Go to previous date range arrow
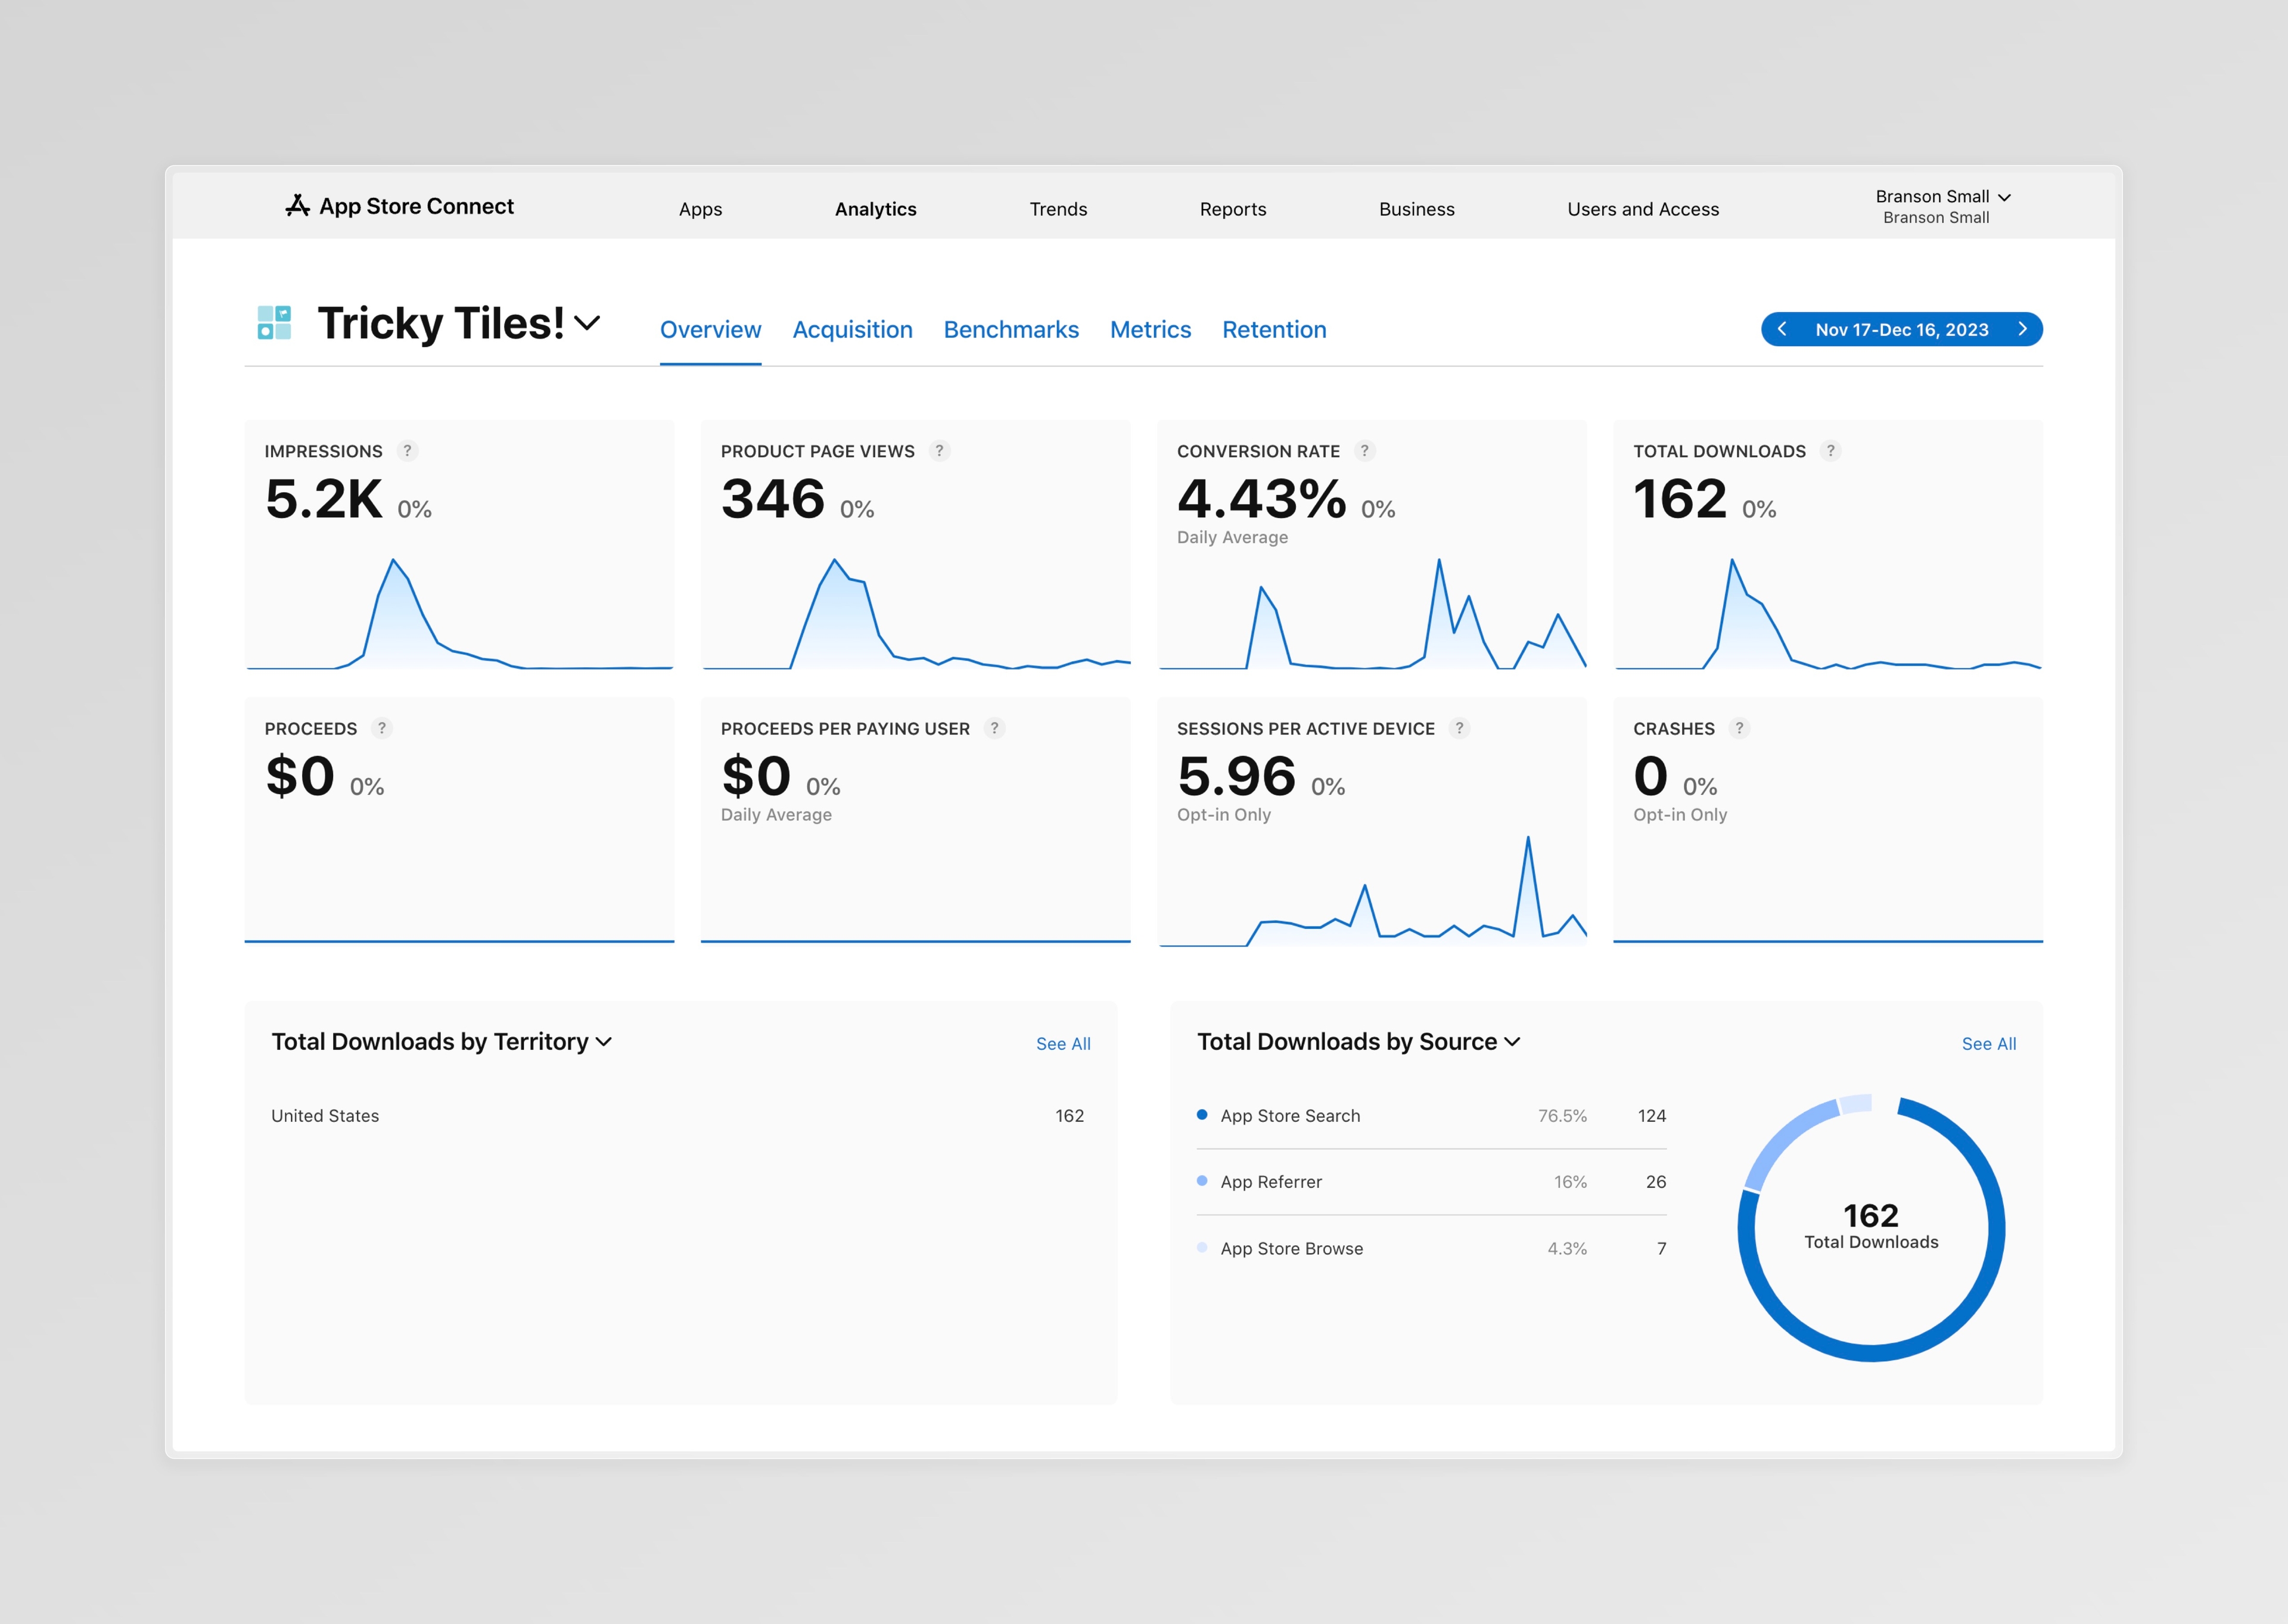The width and height of the screenshot is (2288, 1624). pyautogui.click(x=1782, y=329)
